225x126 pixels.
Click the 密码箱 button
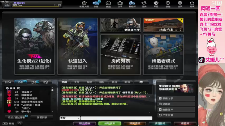coord(185,123)
